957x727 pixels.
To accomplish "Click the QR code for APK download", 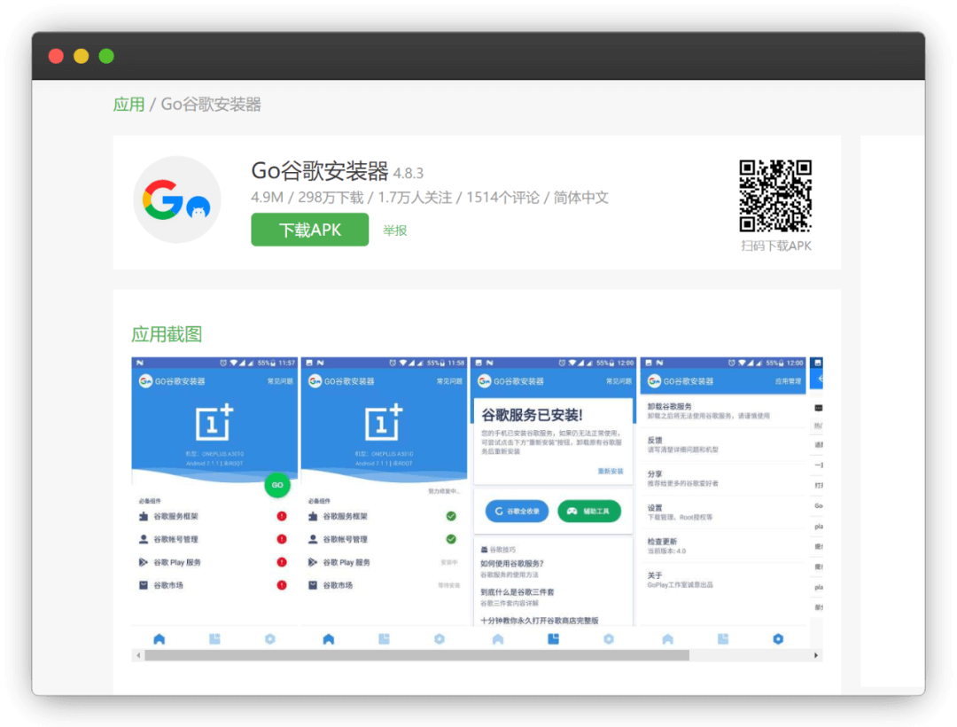I will (x=775, y=195).
